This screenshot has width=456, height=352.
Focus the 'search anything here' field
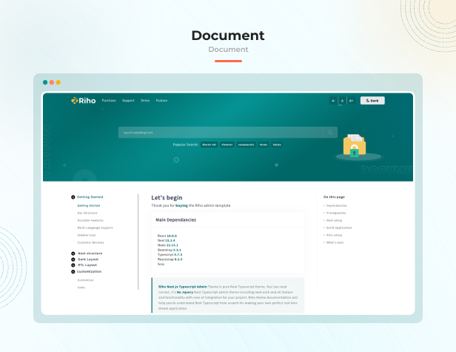coord(221,133)
